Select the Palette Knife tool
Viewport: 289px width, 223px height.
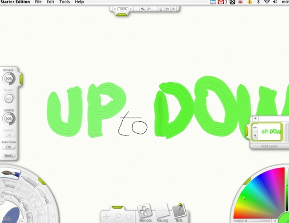[x=43, y=196]
